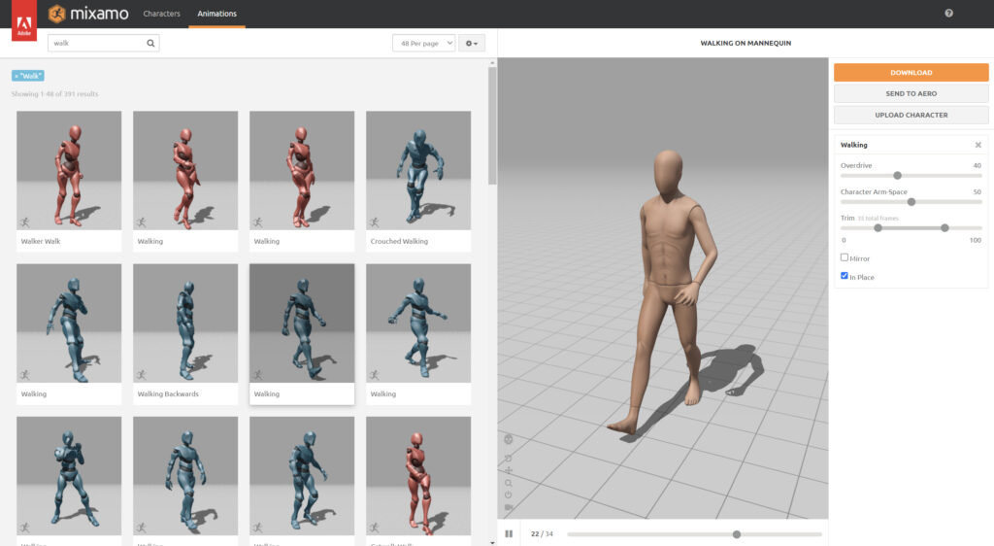Open the 48 Per page dropdown
Viewport: 994px width, 546px height.
click(423, 44)
